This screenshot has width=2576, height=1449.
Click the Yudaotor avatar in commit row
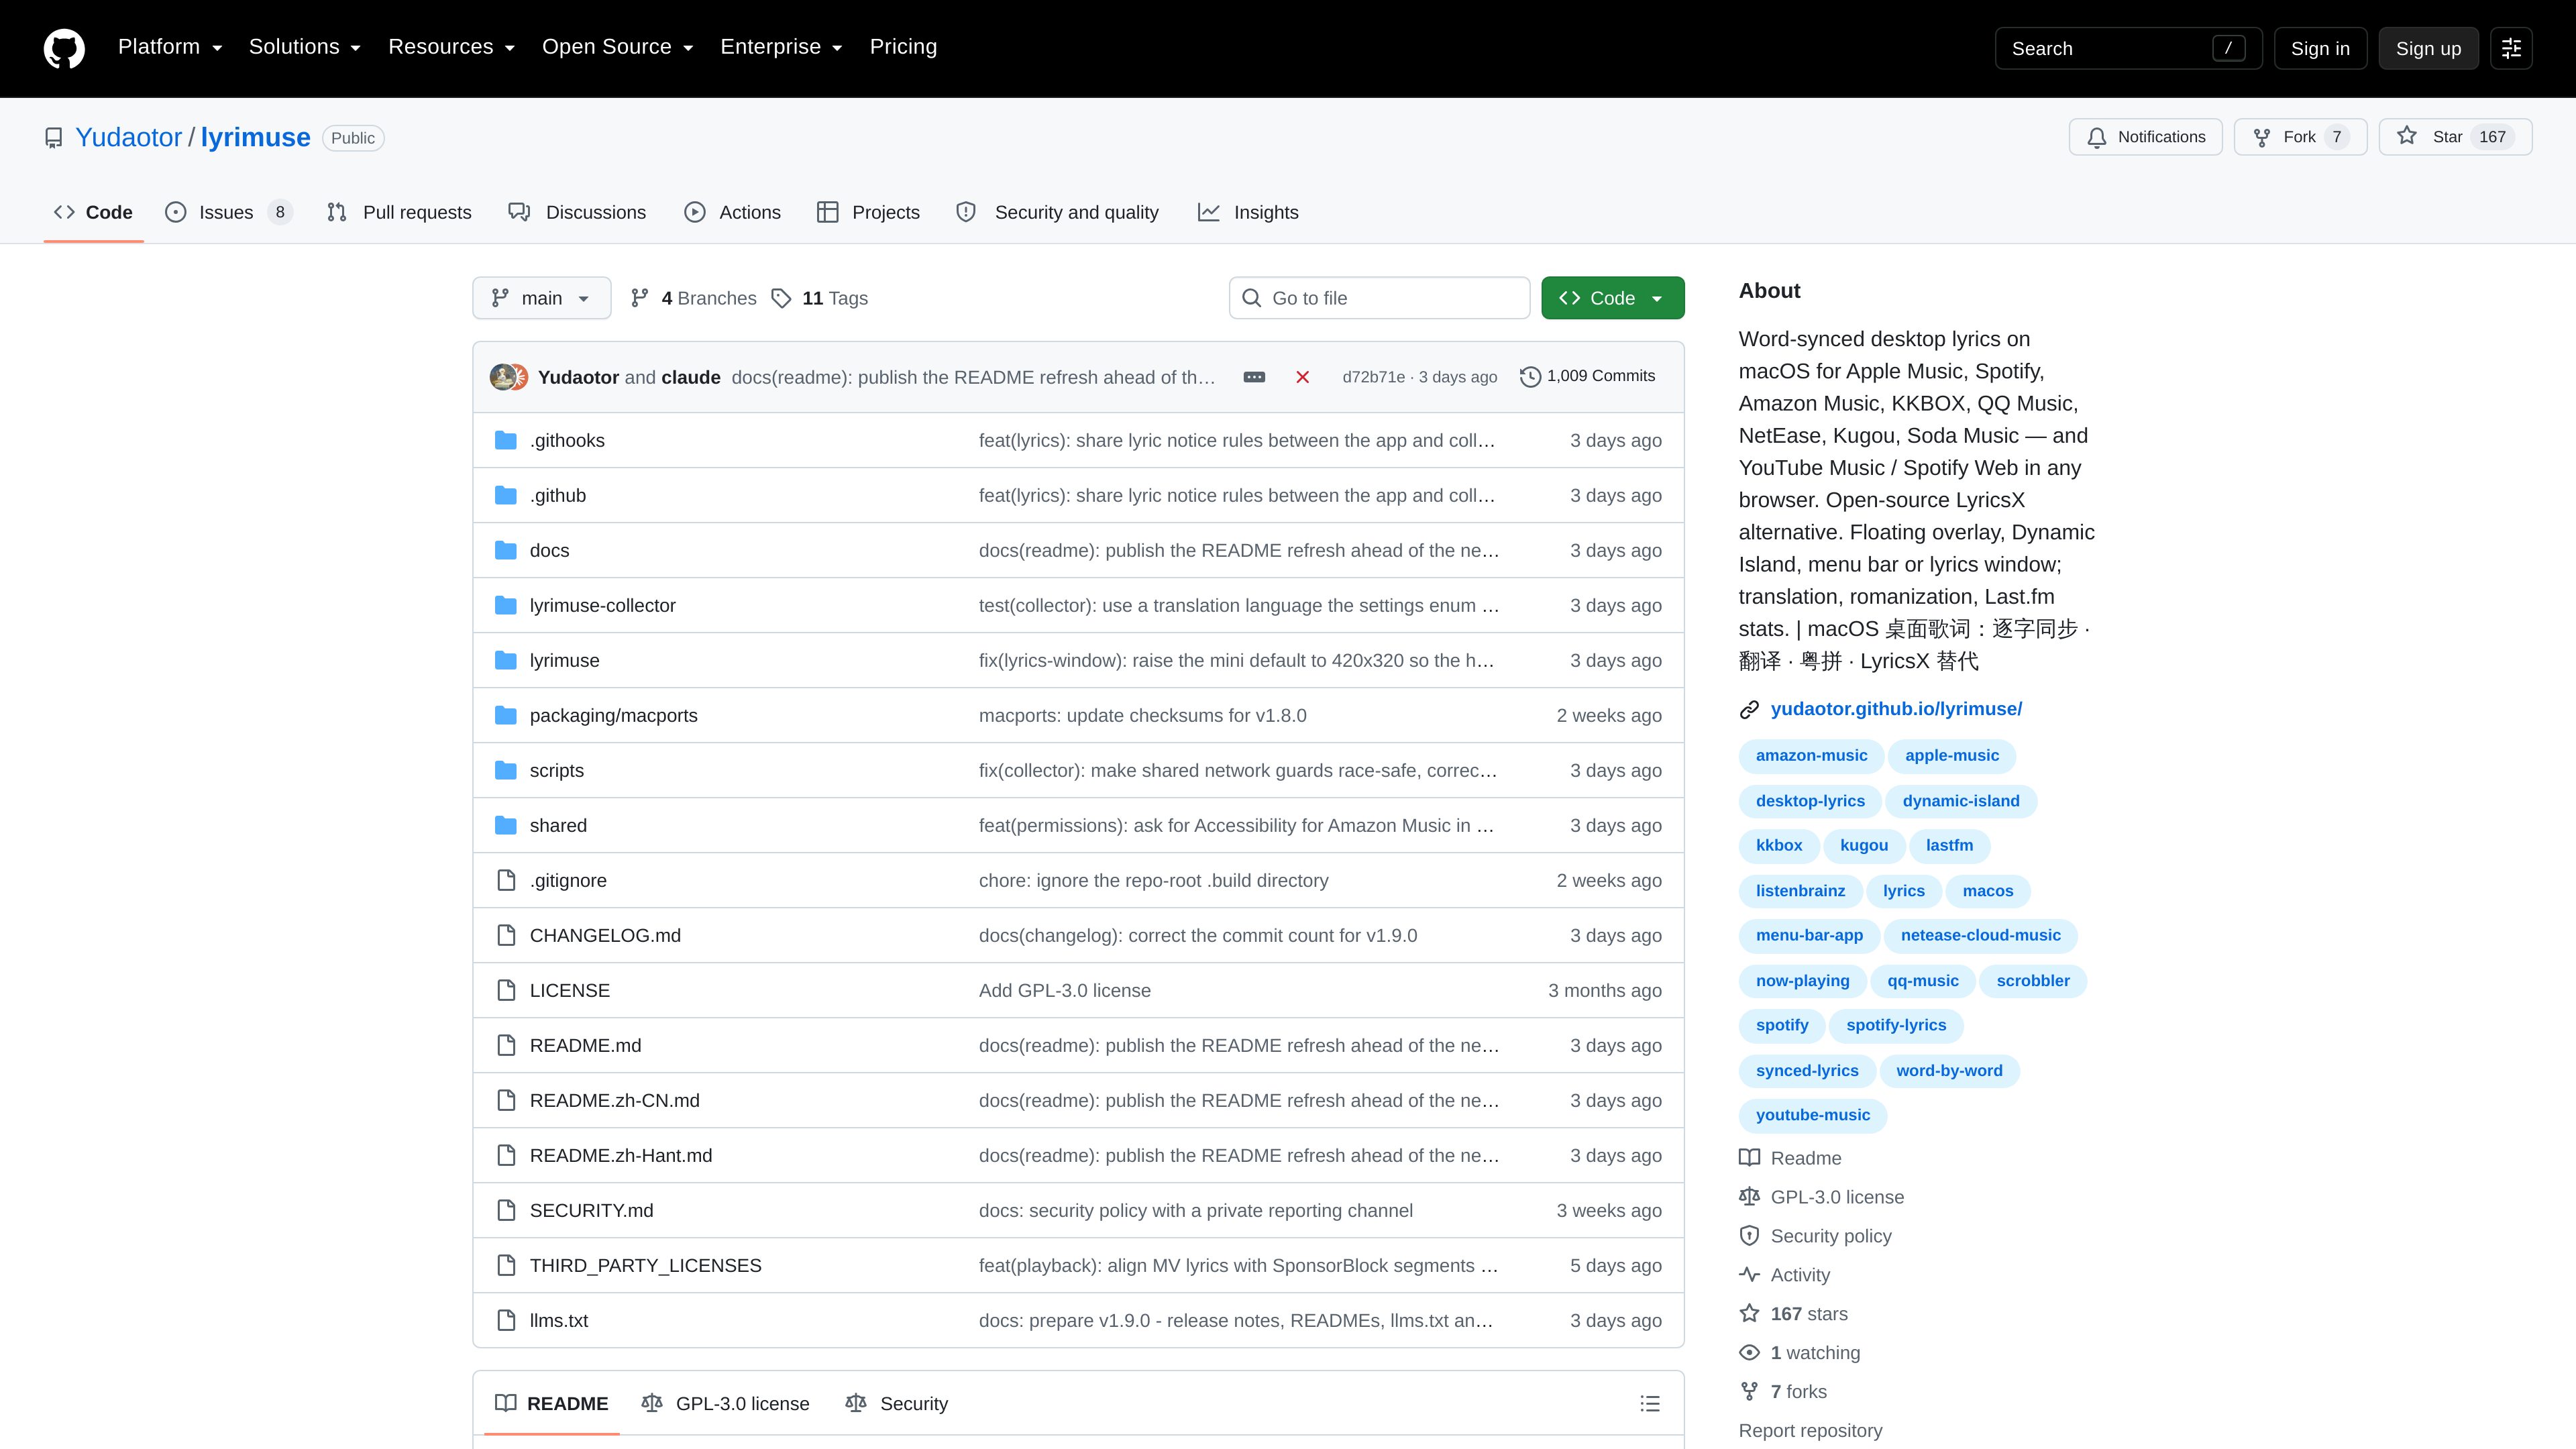click(502, 377)
